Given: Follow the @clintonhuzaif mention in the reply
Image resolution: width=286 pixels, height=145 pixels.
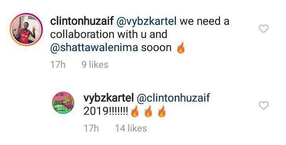Looking at the screenshot, I should pos(173,98).
